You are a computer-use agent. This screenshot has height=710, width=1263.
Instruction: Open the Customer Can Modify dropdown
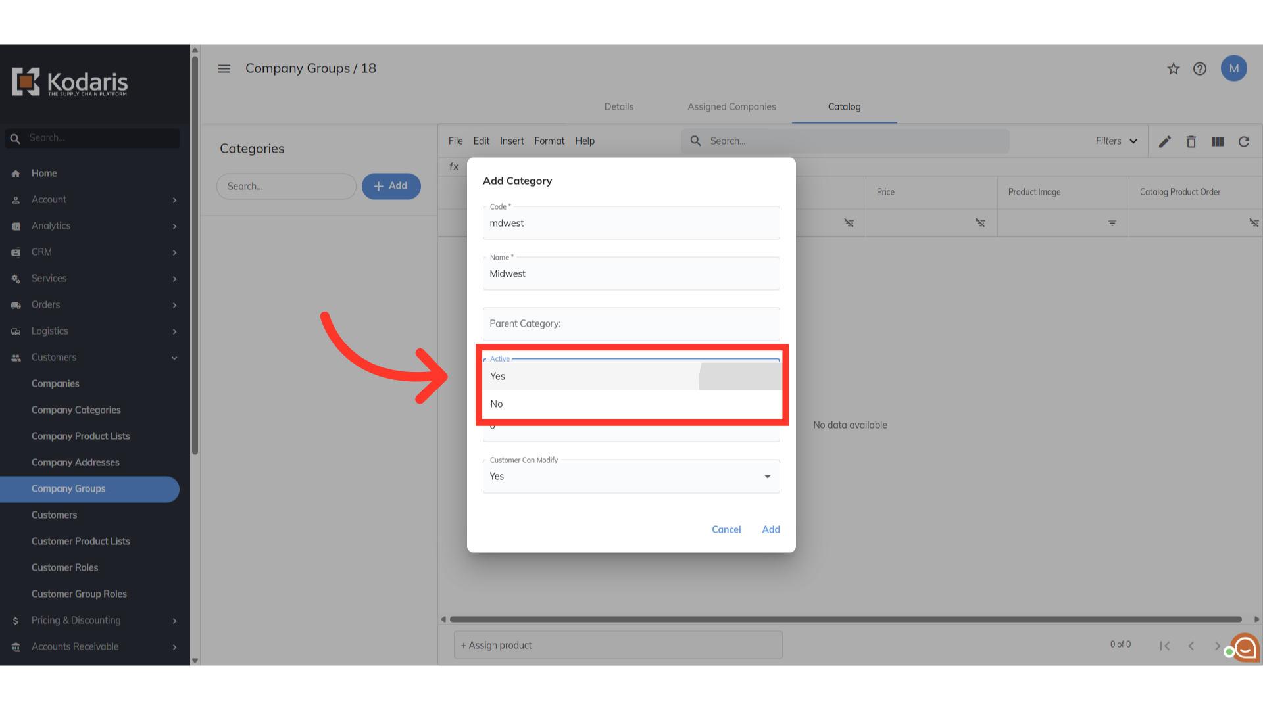631,477
